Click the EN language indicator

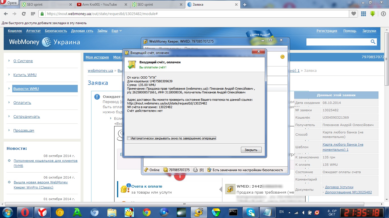(281, 212)
